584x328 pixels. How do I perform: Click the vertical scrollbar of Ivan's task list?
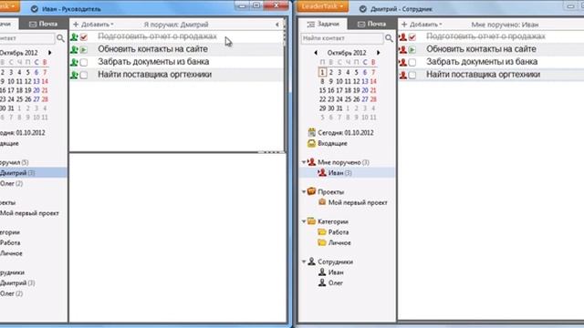[x=286, y=85]
